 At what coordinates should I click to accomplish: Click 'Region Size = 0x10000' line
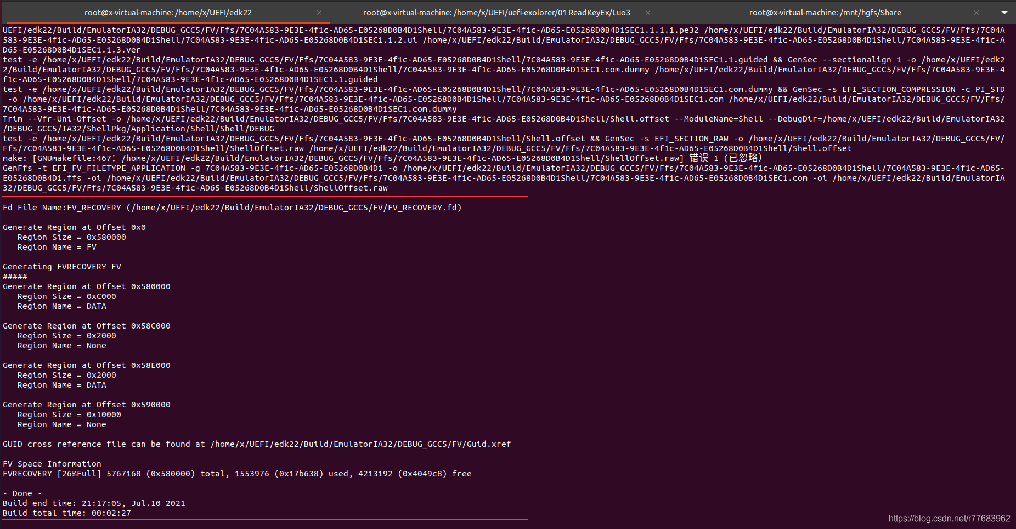point(69,415)
